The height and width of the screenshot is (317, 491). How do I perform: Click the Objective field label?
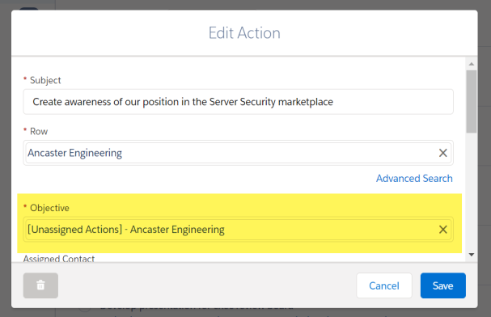tap(49, 208)
